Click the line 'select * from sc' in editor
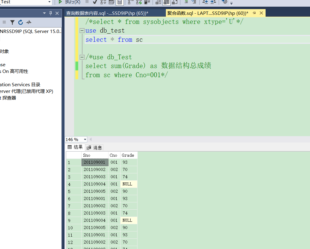 114,40
